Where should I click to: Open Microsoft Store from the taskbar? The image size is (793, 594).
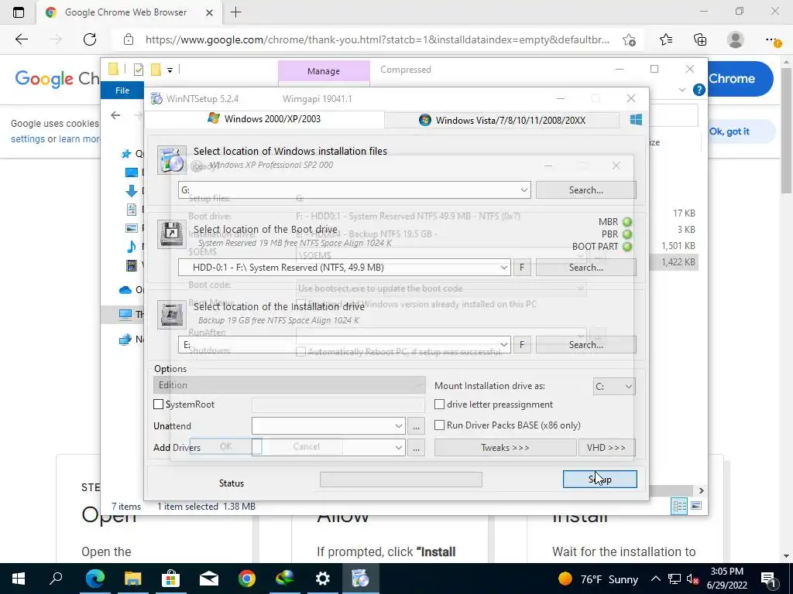pyautogui.click(x=171, y=579)
